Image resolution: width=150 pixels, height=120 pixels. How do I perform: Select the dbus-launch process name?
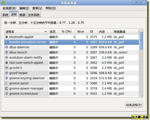click(18, 52)
